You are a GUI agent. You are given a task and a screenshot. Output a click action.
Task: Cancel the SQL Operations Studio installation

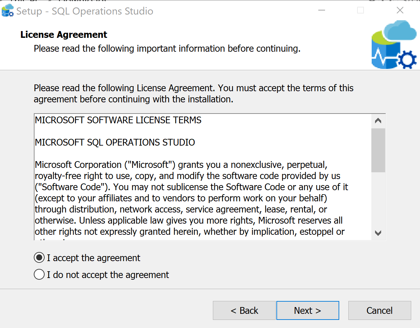point(379,310)
